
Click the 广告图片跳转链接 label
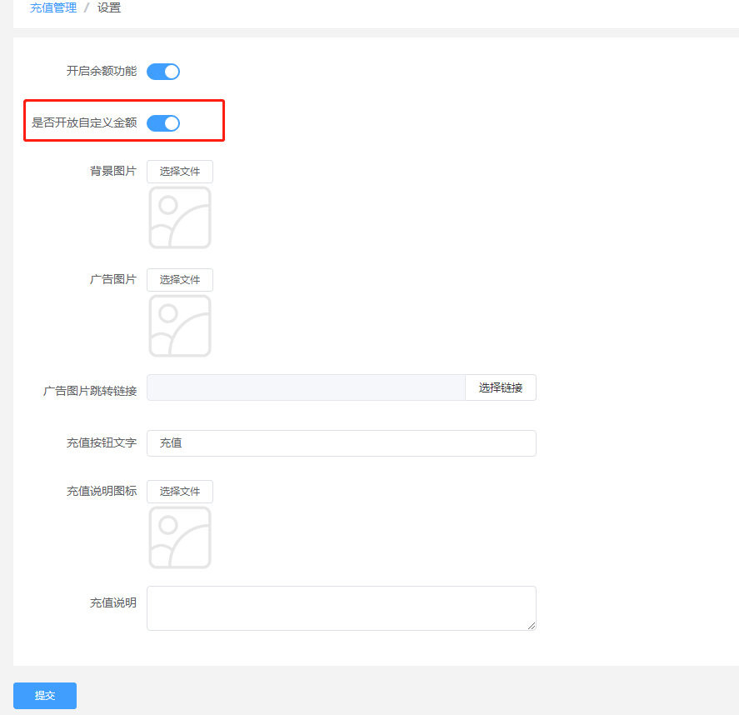(x=89, y=391)
